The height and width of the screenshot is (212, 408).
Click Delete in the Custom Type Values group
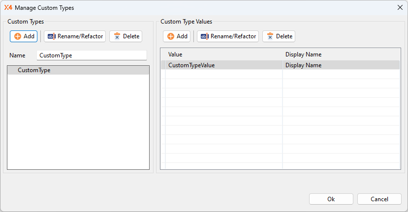(x=279, y=36)
